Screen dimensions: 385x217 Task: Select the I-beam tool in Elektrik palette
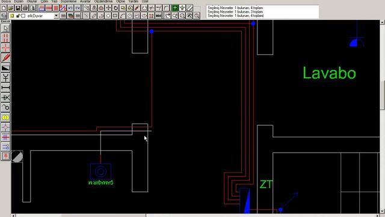pos(5,87)
